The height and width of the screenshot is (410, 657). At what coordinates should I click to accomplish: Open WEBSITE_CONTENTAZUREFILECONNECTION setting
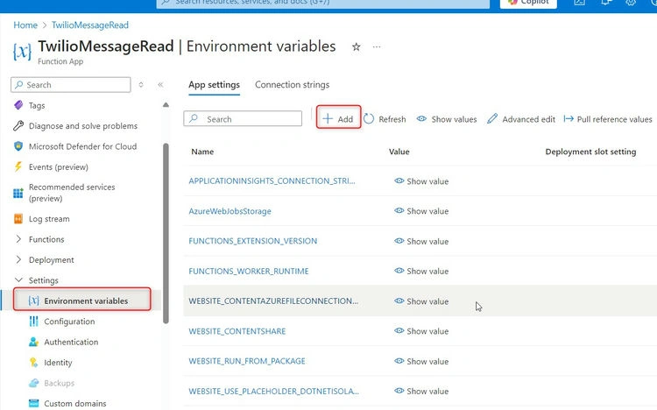click(273, 301)
